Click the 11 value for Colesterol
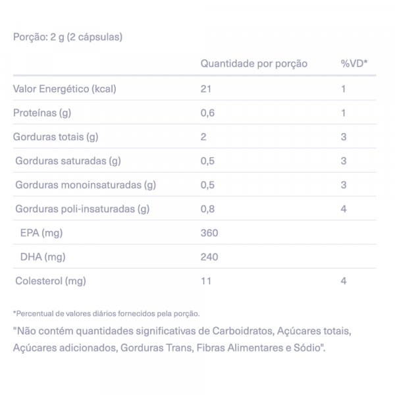The image size is (395, 395). [x=205, y=281]
